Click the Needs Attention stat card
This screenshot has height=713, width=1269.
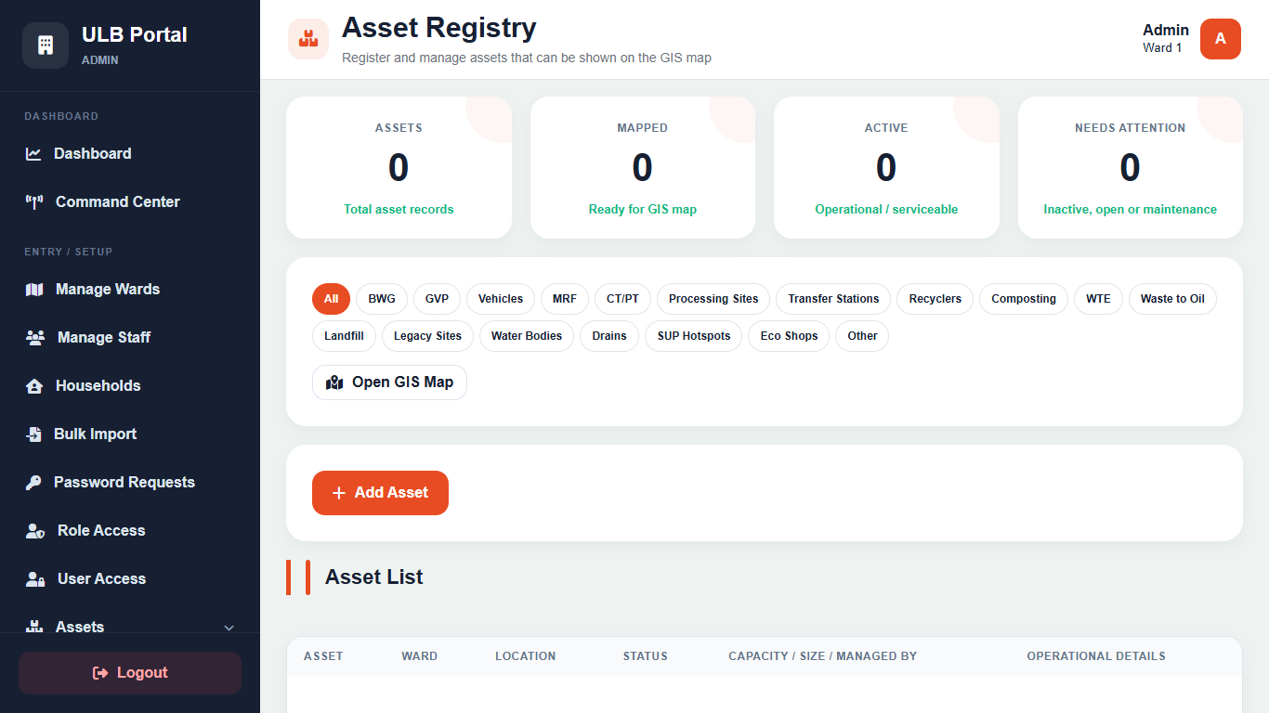pyautogui.click(x=1131, y=168)
